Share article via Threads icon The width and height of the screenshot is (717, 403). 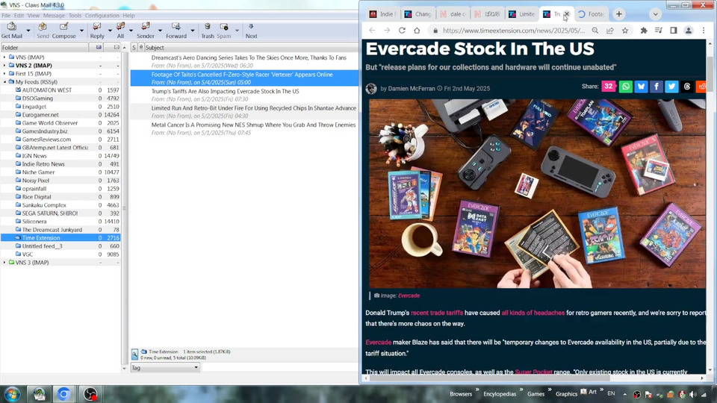687,87
